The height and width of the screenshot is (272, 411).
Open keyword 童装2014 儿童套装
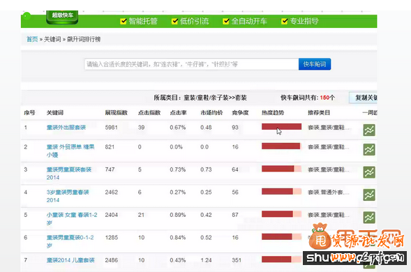[x=70, y=260]
